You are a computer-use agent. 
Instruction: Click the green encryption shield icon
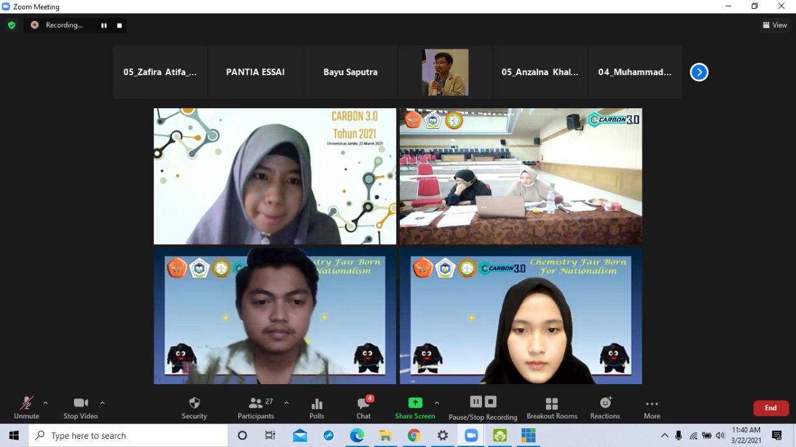pyautogui.click(x=11, y=25)
